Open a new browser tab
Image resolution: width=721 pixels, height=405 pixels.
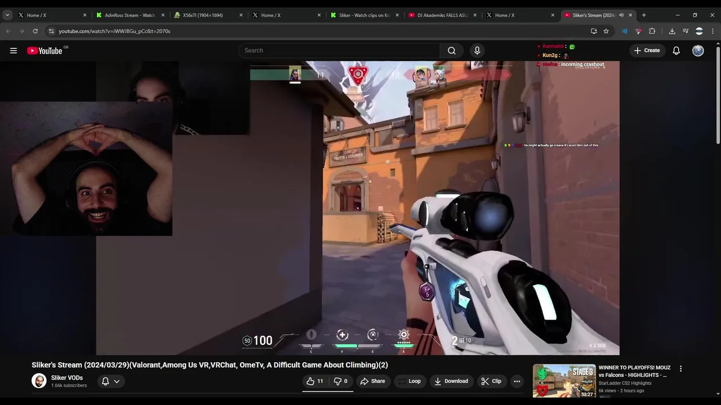coord(644,15)
